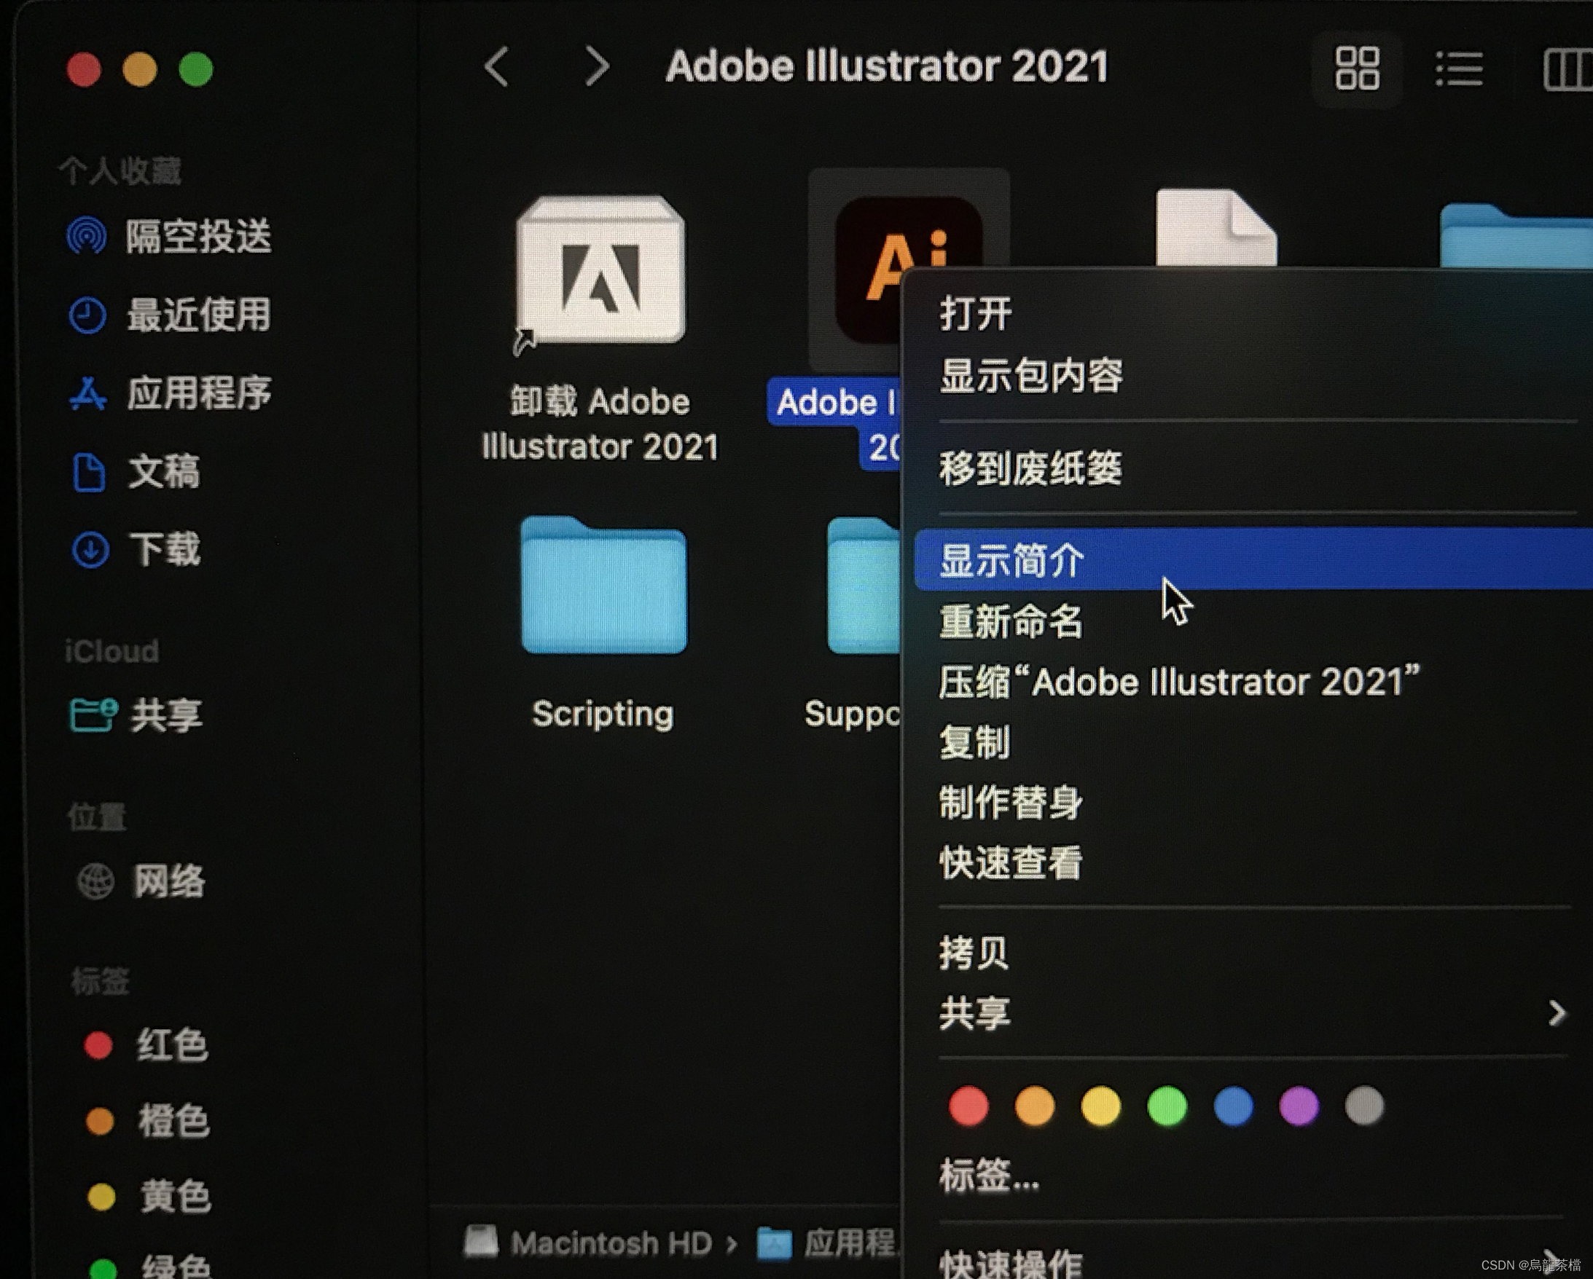This screenshot has width=1593, height=1279.
Task: Click the 标签... menu option
Action: tap(989, 1175)
